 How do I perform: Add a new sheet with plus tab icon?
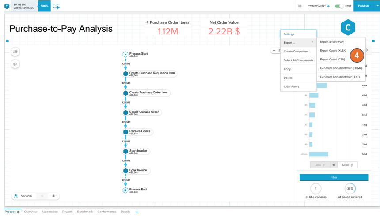click(137, 212)
